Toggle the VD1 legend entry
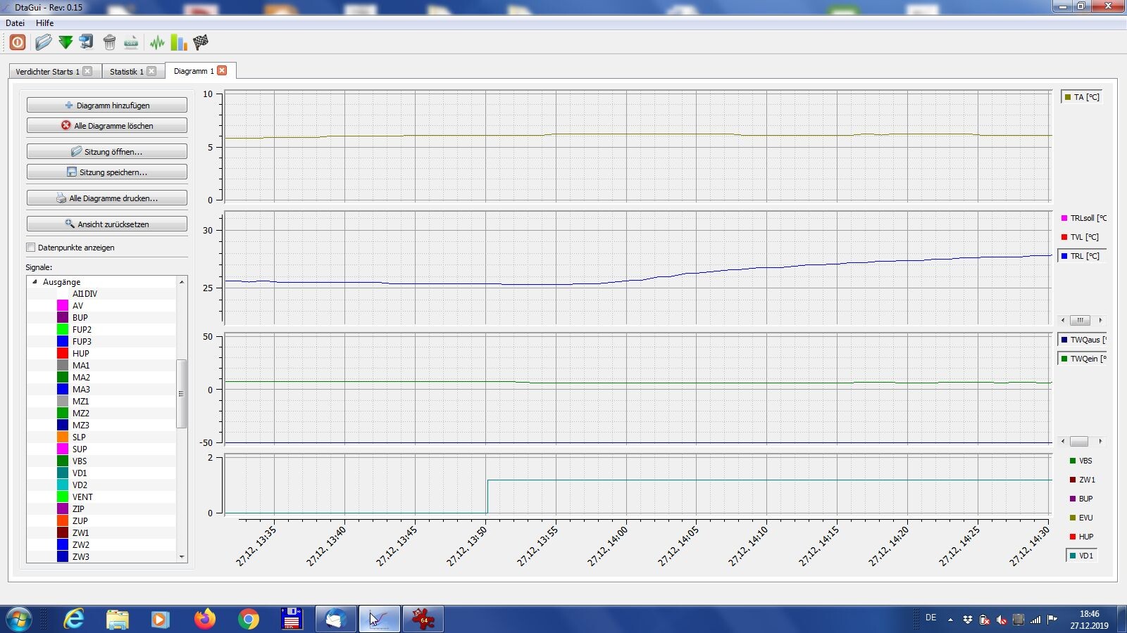This screenshot has width=1127, height=633. pos(1082,556)
